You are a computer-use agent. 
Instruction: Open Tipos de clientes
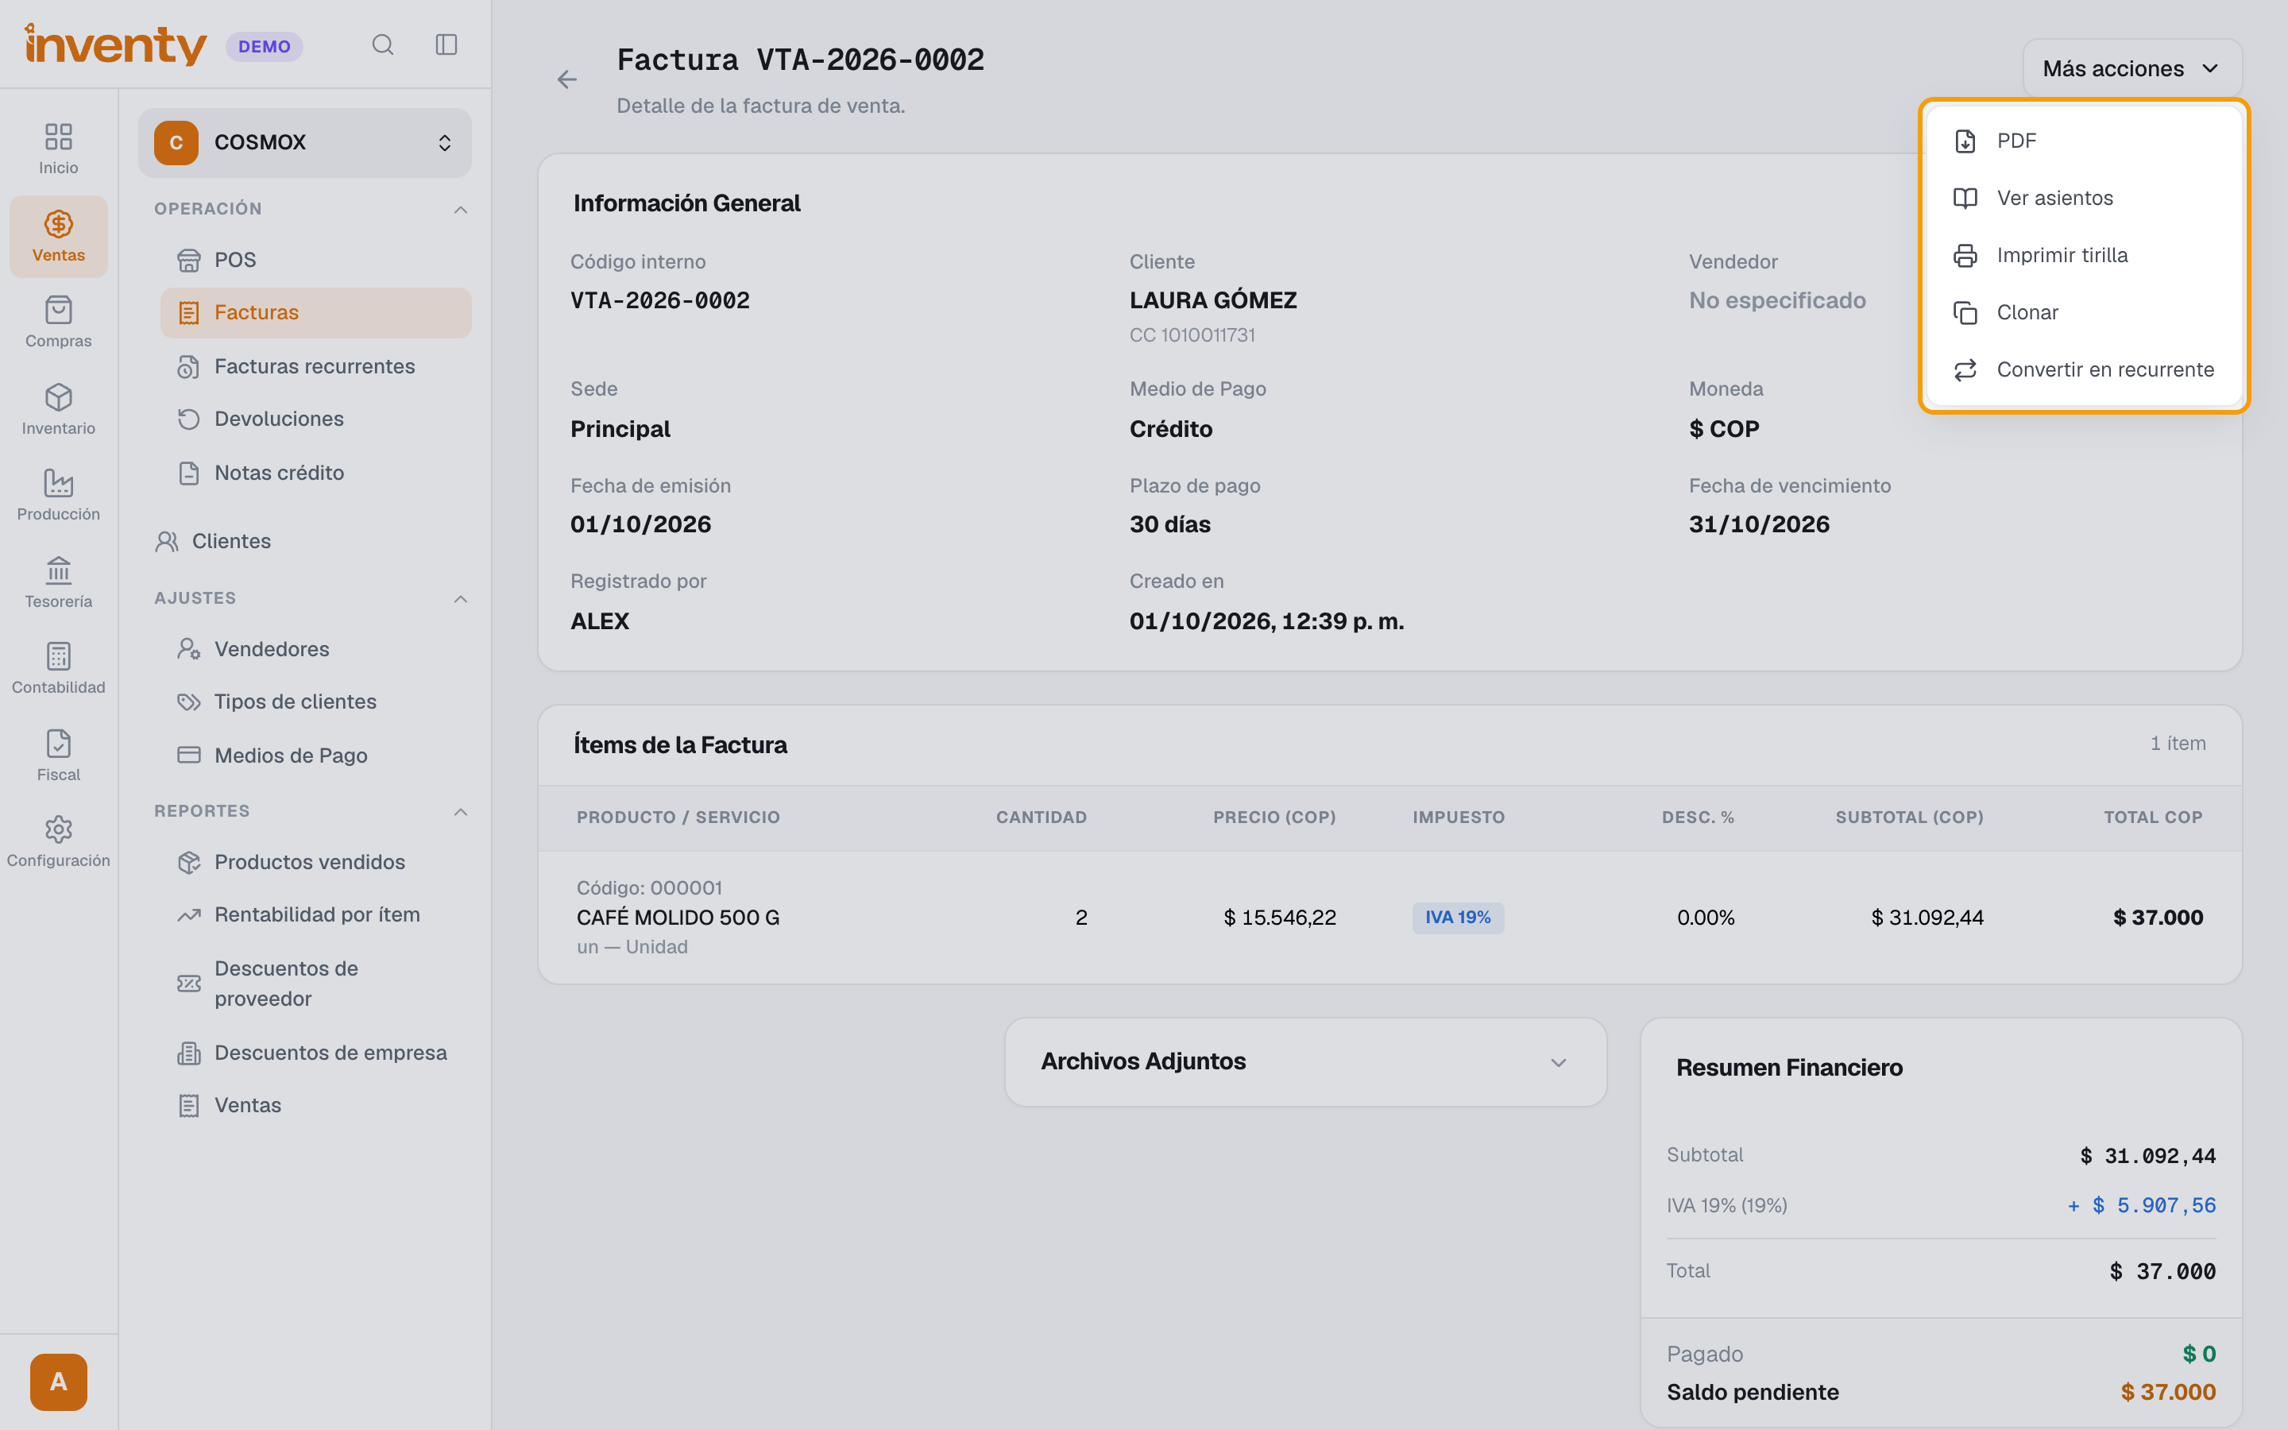[315, 701]
